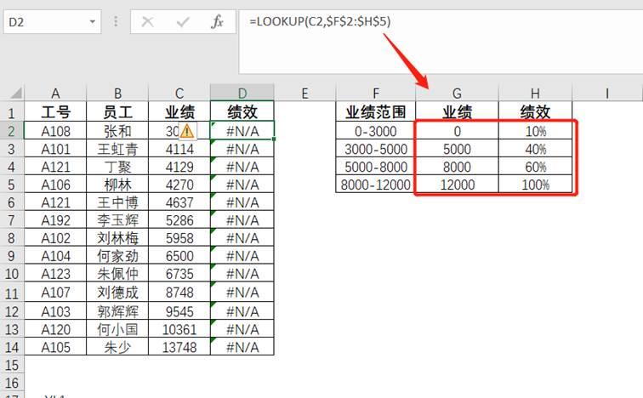
Task: Click the confirm checkmark in formula bar
Action: coord(183,21)
